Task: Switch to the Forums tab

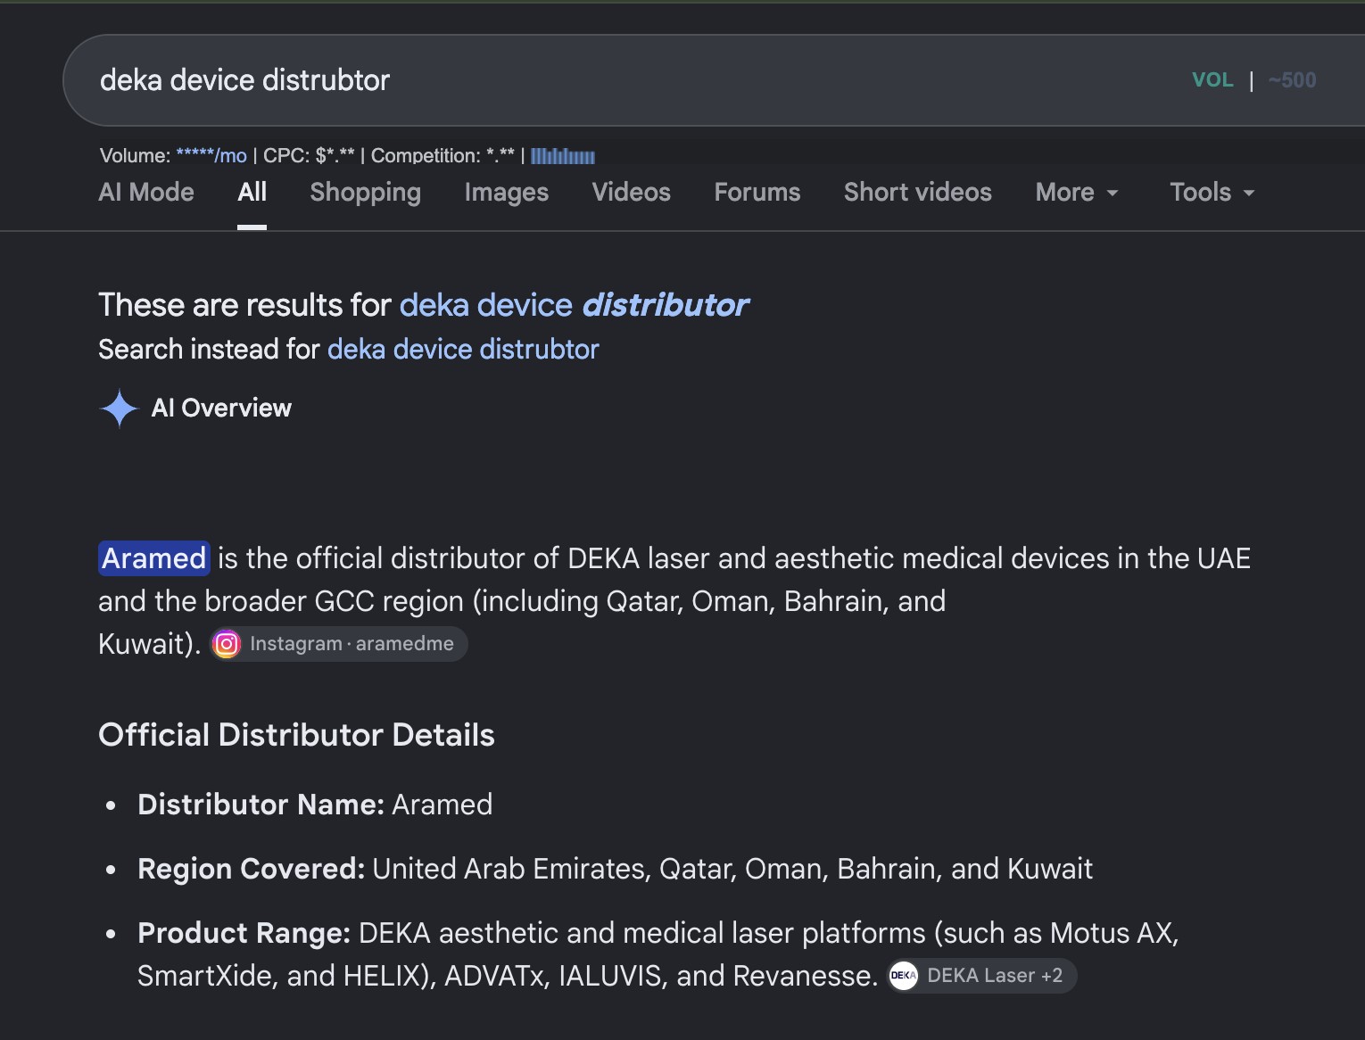Action: point(757,193)
